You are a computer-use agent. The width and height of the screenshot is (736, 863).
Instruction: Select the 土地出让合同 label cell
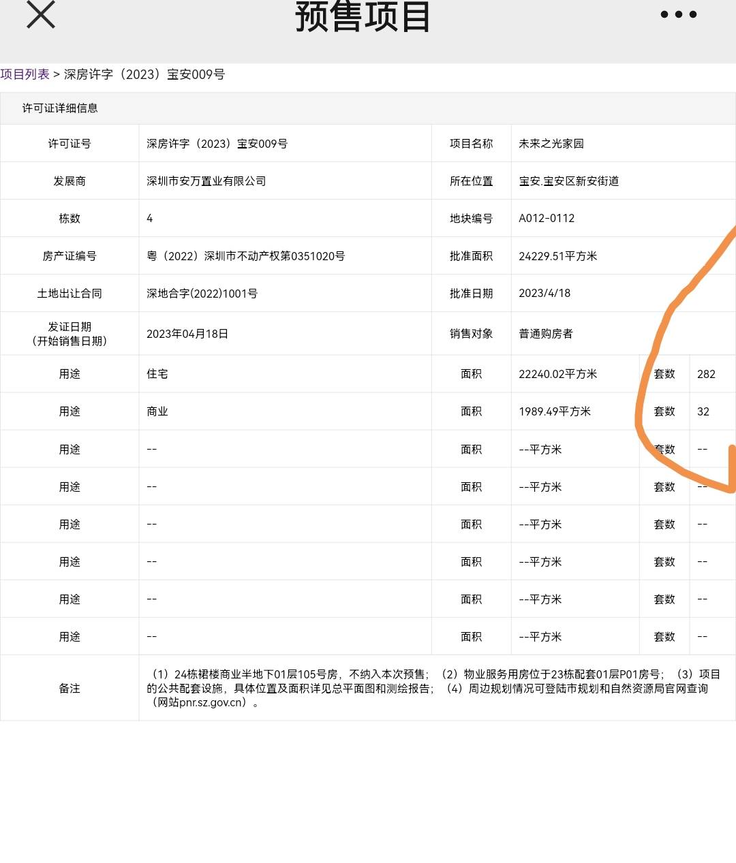tap(70, 294)
